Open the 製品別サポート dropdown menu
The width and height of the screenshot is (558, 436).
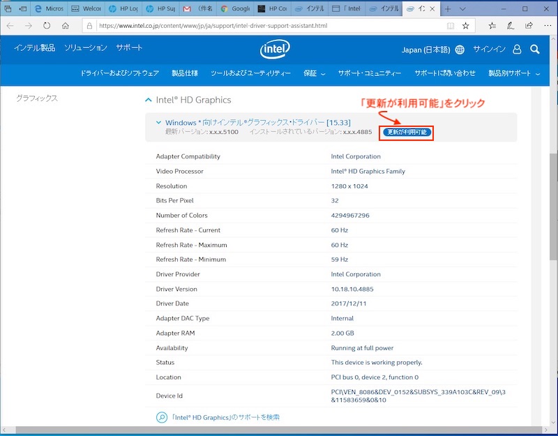514,73
